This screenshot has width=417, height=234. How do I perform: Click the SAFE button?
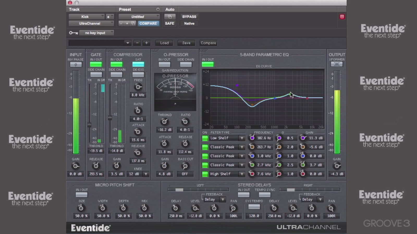coord(169,23)
